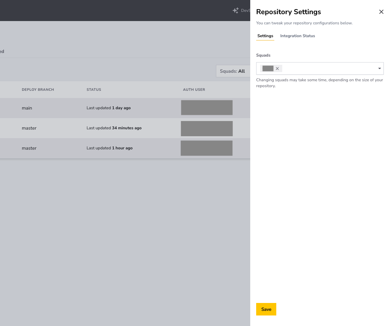
Task: Select the main deploy branch cell
Action: (27, 108)
